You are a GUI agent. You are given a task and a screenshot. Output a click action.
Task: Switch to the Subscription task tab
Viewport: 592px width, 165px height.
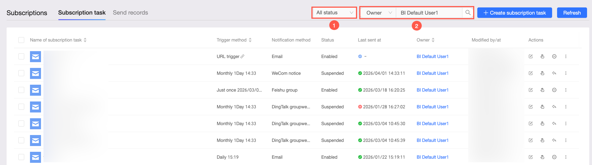point(82,13)
